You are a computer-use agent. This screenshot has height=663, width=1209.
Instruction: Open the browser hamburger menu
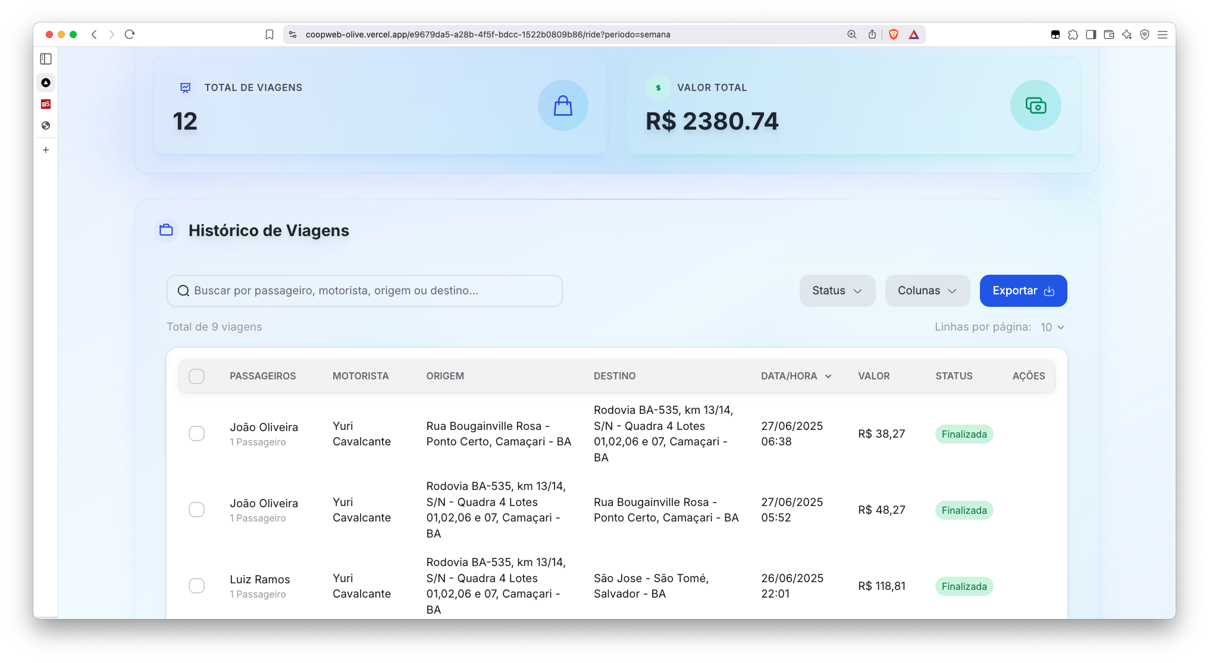(x=1163, y=34)
